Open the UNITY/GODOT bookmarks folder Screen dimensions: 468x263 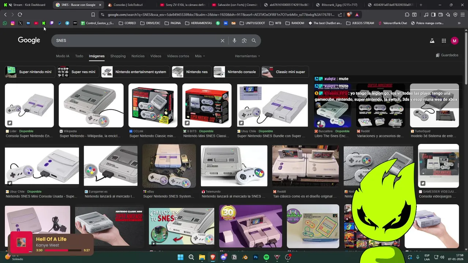(x=252, y=23)
